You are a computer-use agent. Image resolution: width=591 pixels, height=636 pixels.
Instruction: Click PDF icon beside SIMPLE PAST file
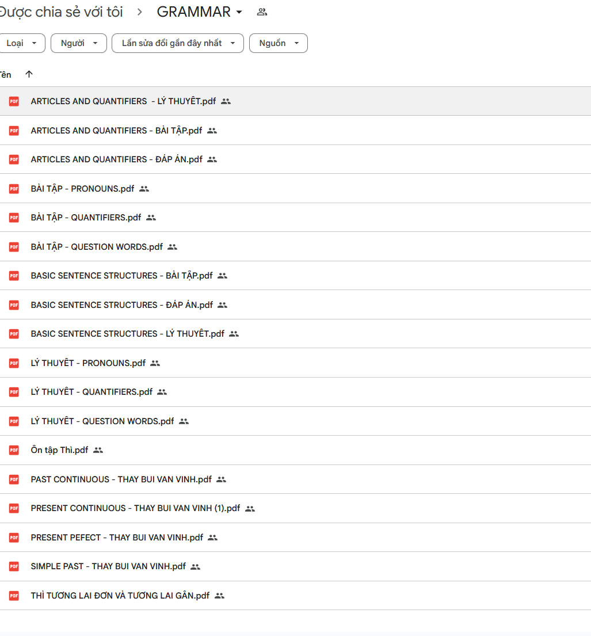coord(14,566)
